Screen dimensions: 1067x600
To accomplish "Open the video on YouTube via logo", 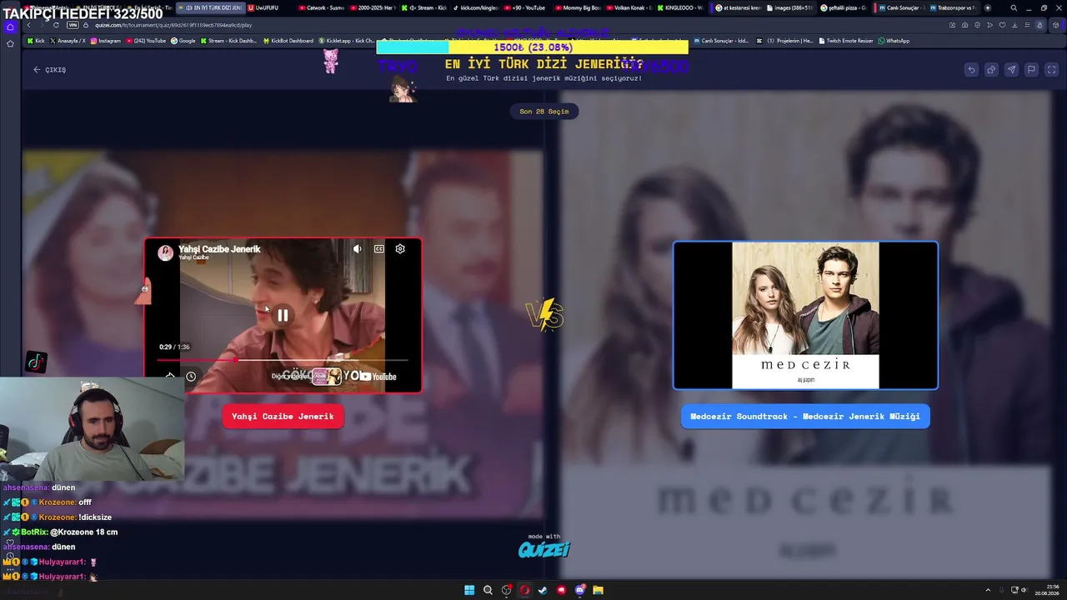I will tap(379, 377).
